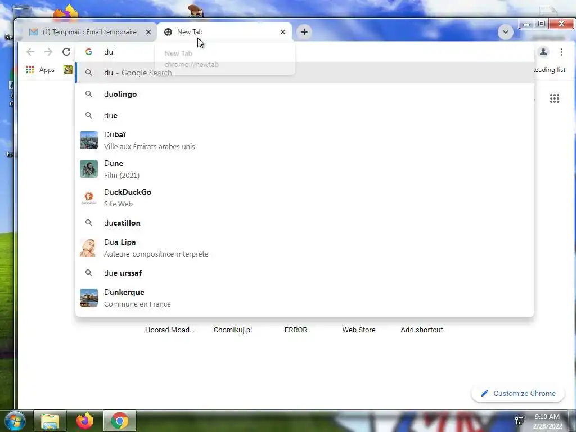Reload the current page
This screenshot has height=432, width=576.
tap(66, 52)
